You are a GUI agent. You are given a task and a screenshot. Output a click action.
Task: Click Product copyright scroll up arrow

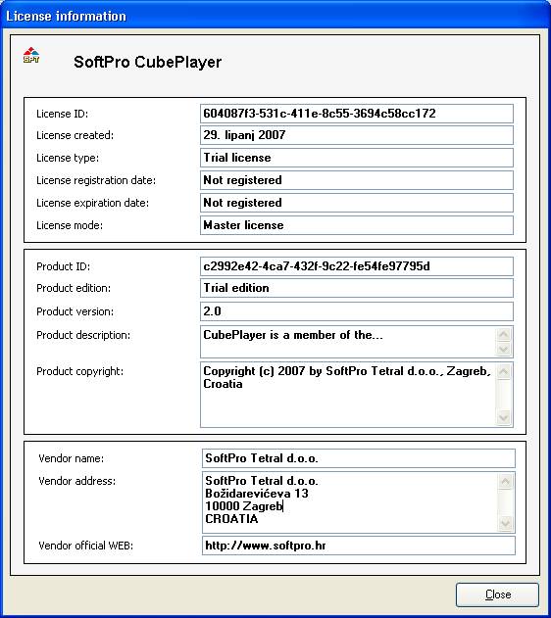coord(504,371)
